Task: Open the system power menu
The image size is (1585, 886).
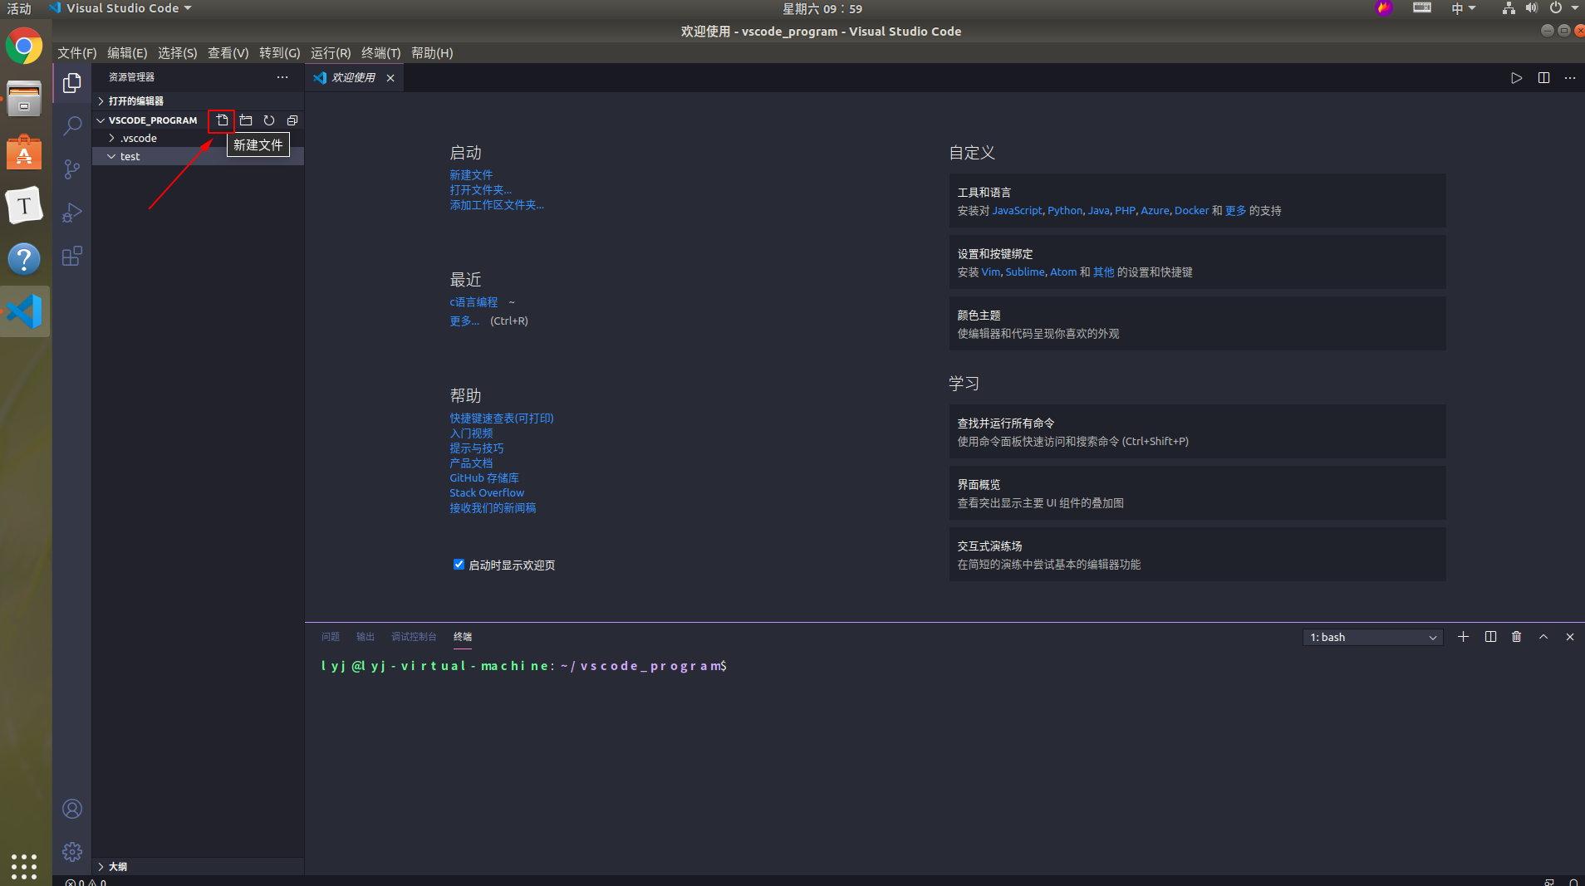Action: [x=1563, y=8]
